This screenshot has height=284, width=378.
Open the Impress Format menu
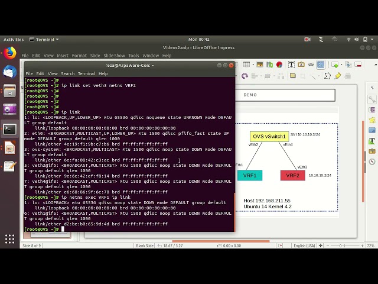[79, 56]
